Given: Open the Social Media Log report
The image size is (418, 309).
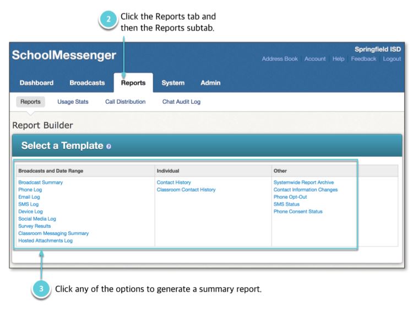Looking at the screenshot, I should [x=37, y=219].
